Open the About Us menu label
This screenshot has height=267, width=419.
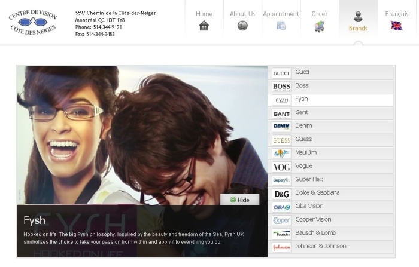click(x=242, y=14)
